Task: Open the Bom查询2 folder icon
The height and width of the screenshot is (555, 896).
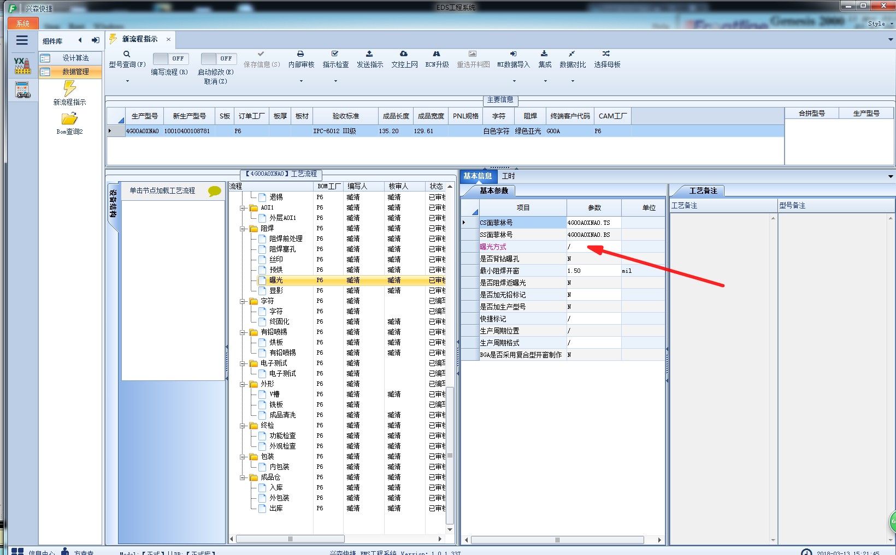Action: coord(69,118)
